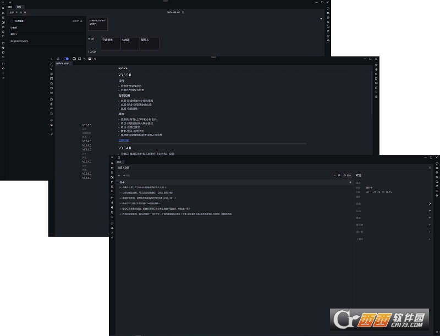440x336 pixels.
Task: Toggle the board view icon above the task list
Action: (x=339, y=175)
